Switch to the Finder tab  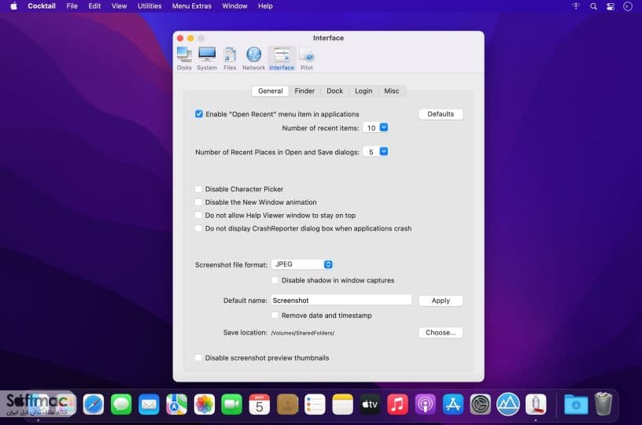(x=304, y=91)
